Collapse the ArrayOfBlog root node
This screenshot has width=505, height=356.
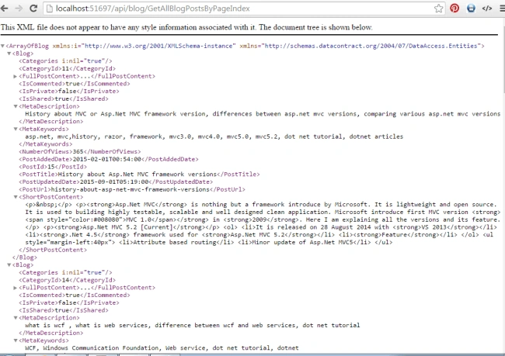point(2,46)
